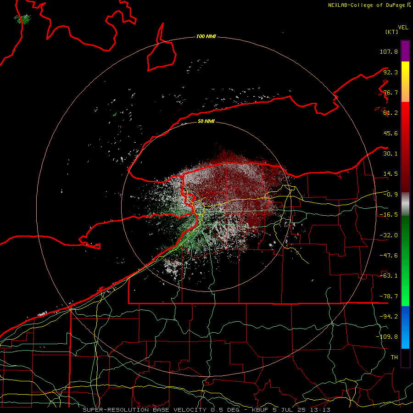
Task: Click the VEL legend title
Action: click(x=403, y=28)
